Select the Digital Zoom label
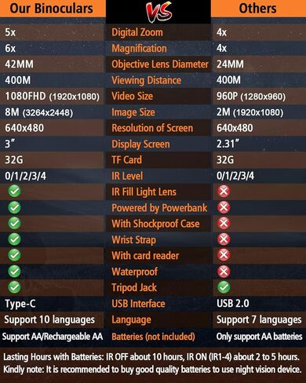 (137, 32)
